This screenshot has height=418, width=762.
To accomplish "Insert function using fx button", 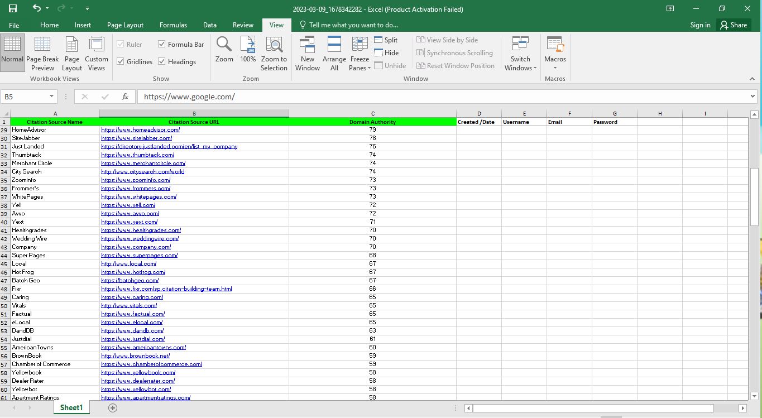I will [125, 97].
